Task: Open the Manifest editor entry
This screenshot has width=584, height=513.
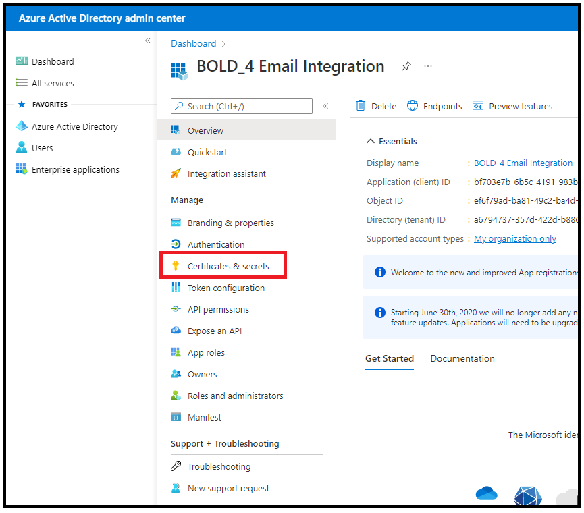Action: tap(204, 417)
